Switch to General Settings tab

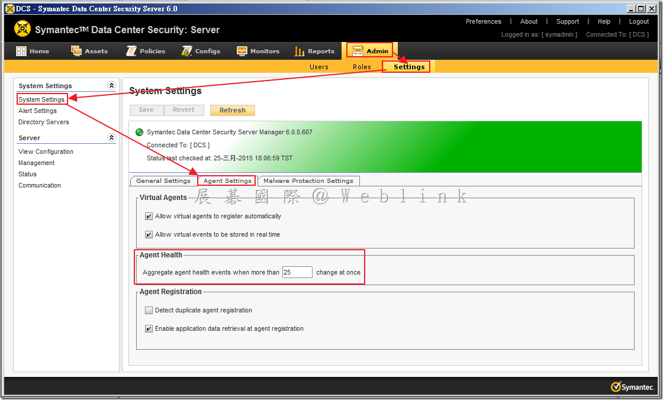[x=163, y=181]
